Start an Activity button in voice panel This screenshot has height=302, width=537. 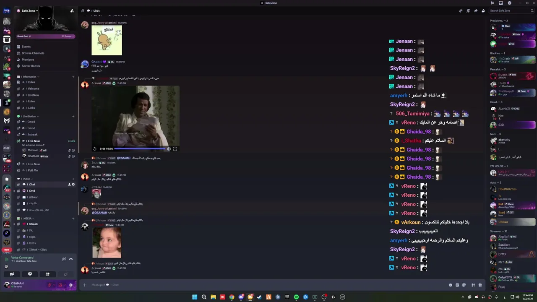click(x=48, y=274)
